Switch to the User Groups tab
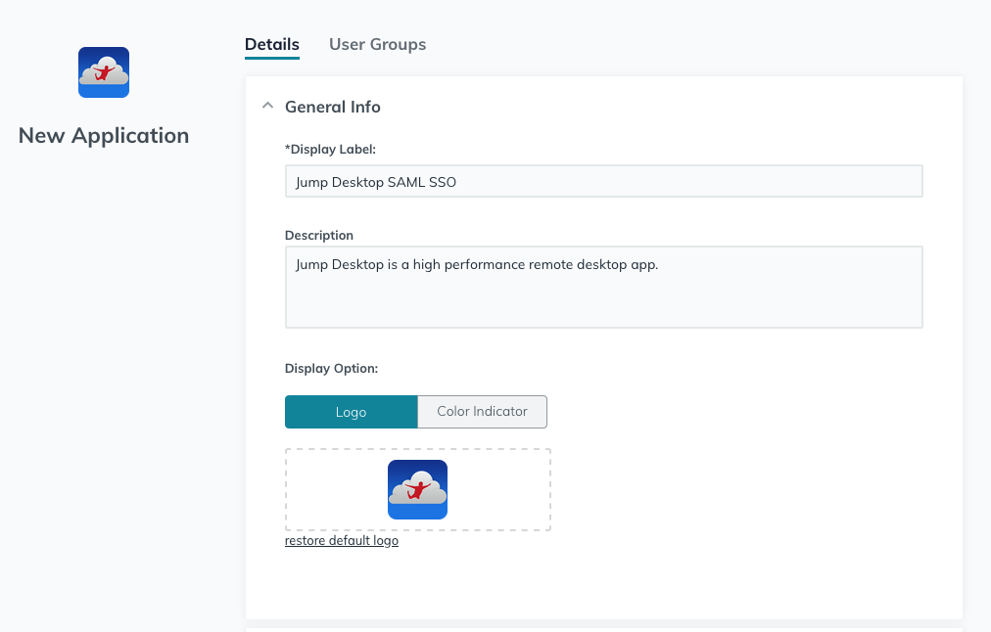 377,44
